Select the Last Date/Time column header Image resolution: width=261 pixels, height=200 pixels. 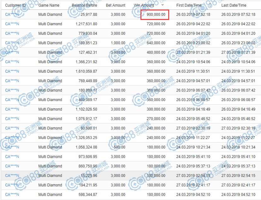point(234,5)
